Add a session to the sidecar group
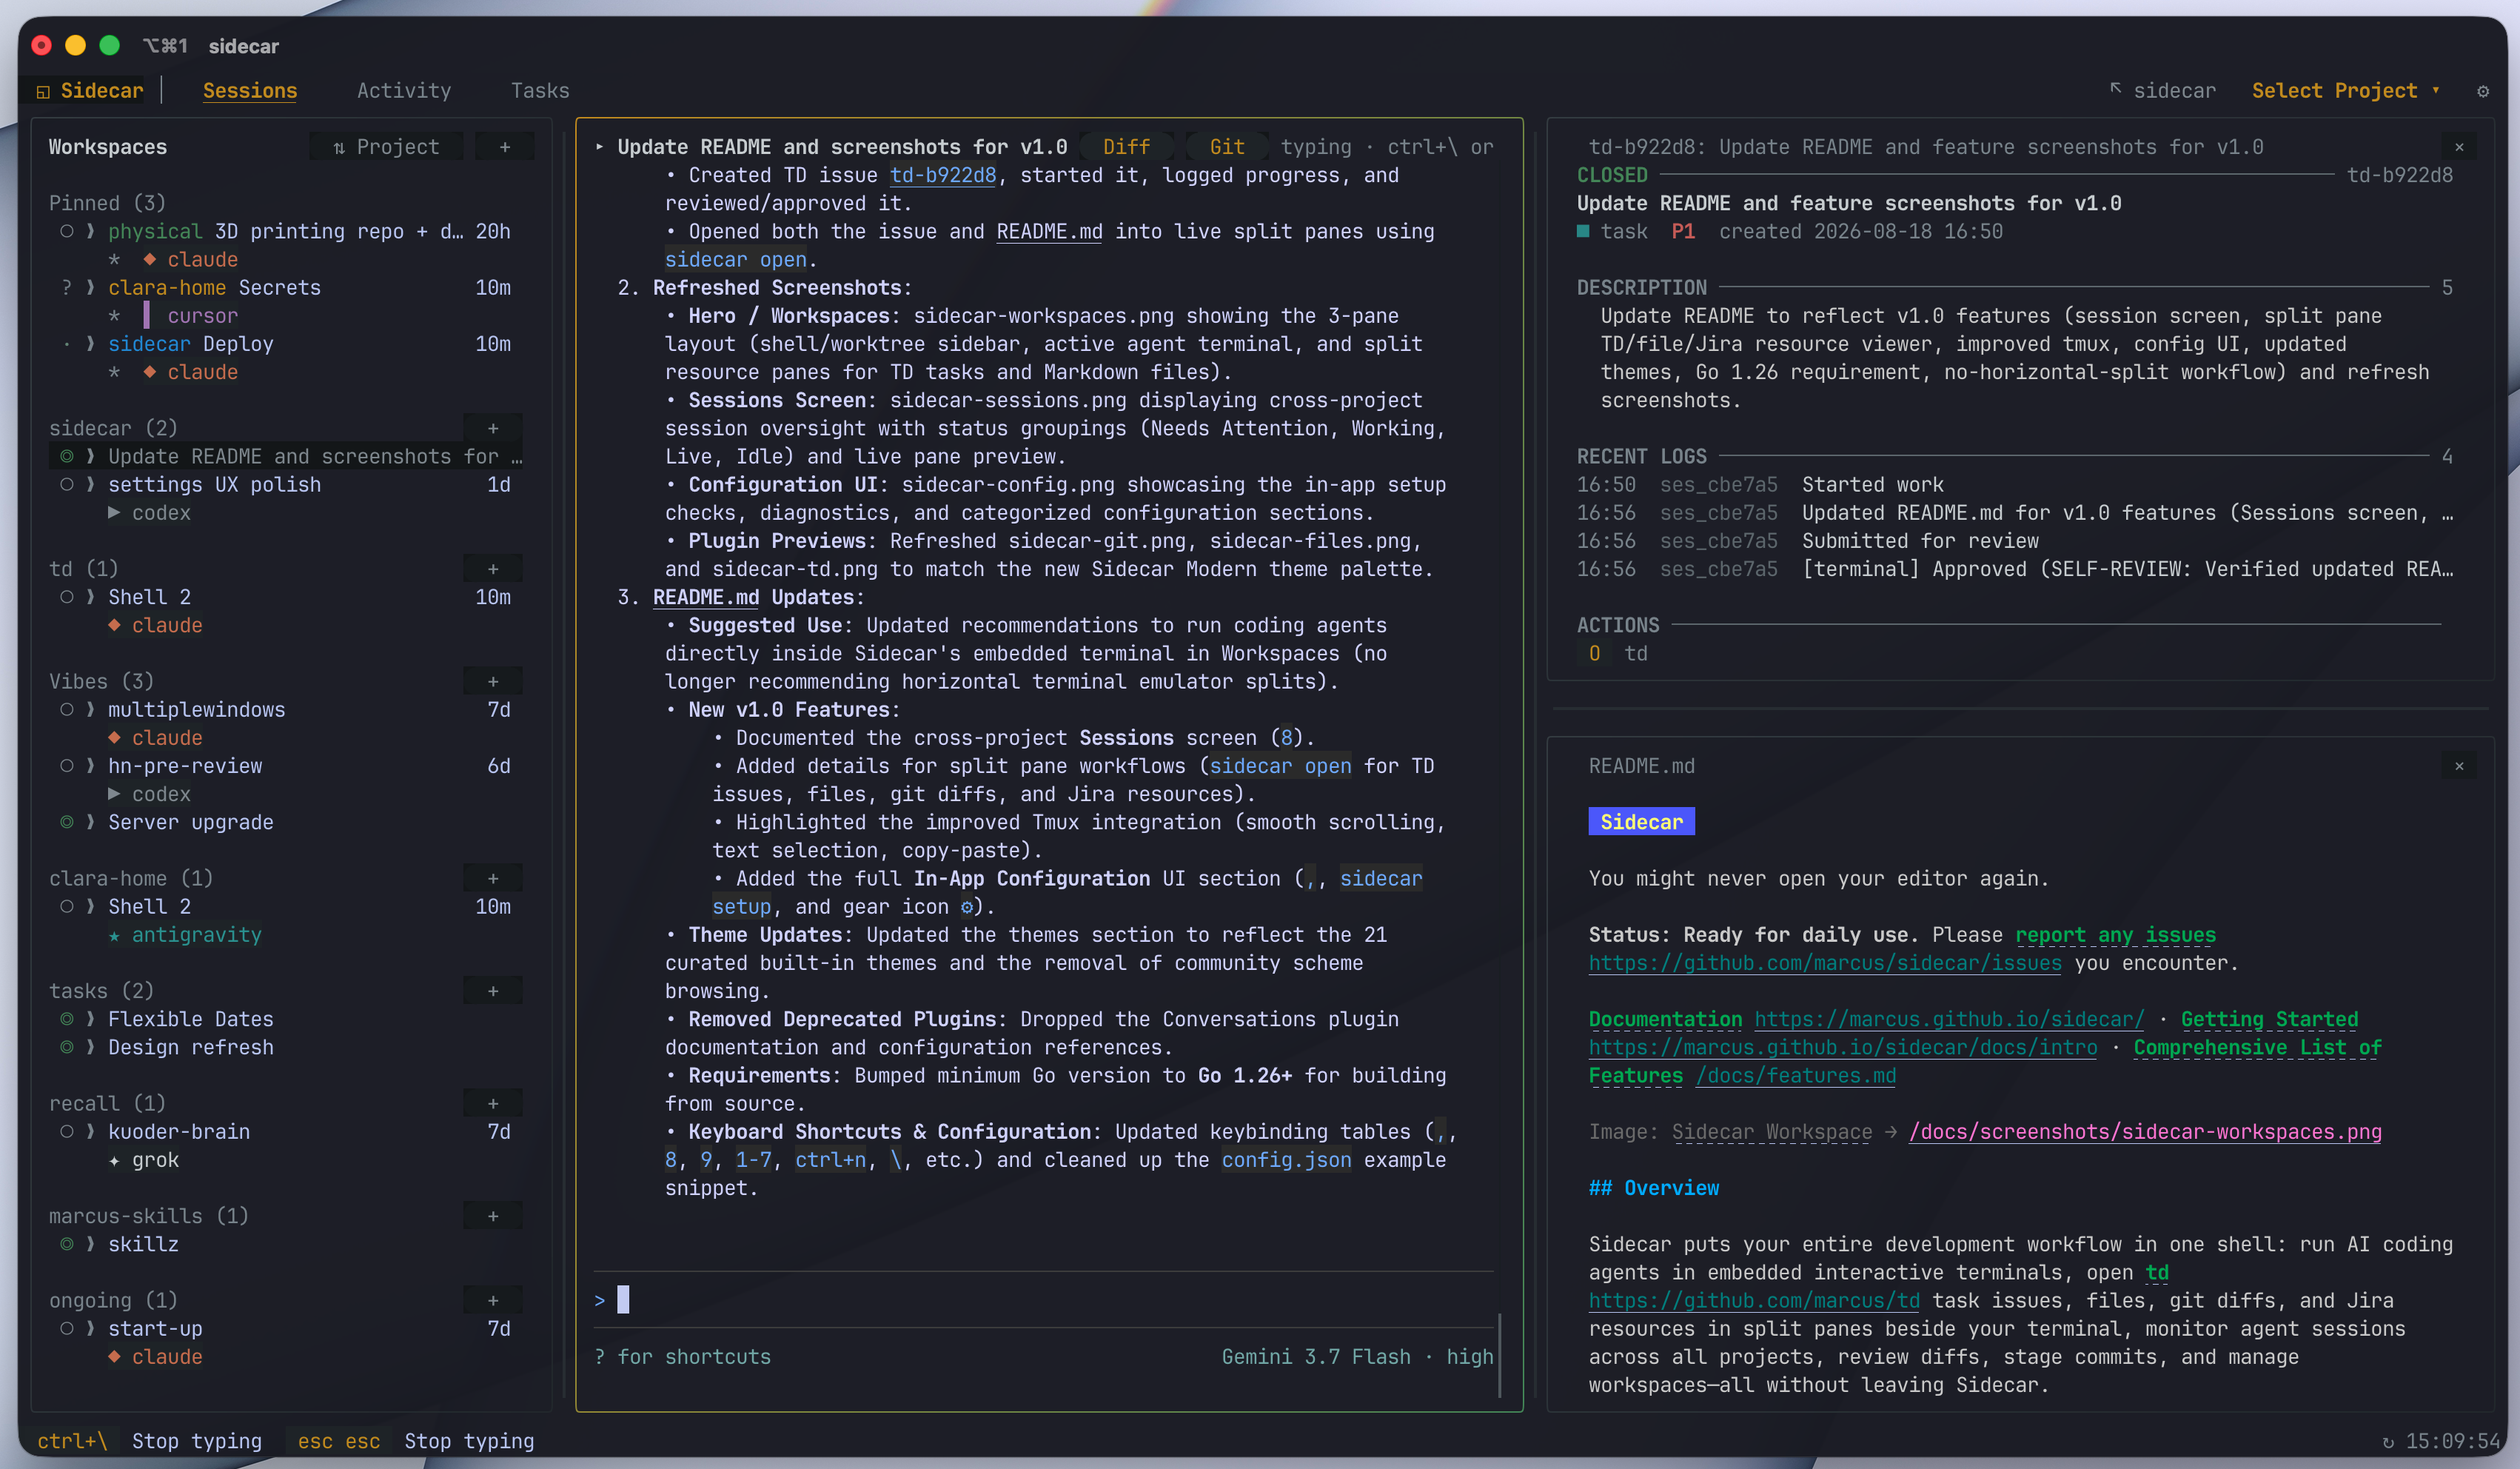This screenshot has width=2520, height=1469. click(x=493, y=428)
